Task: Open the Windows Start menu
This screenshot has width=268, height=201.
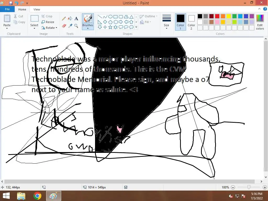Action: point(6,196)
